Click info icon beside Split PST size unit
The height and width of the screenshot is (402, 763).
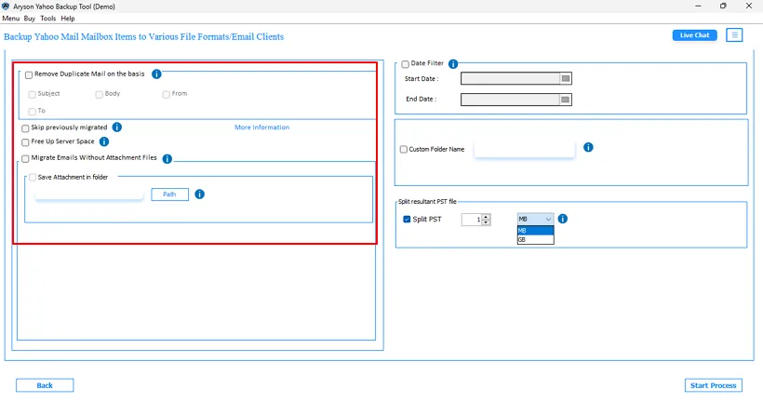click(563, 219)
